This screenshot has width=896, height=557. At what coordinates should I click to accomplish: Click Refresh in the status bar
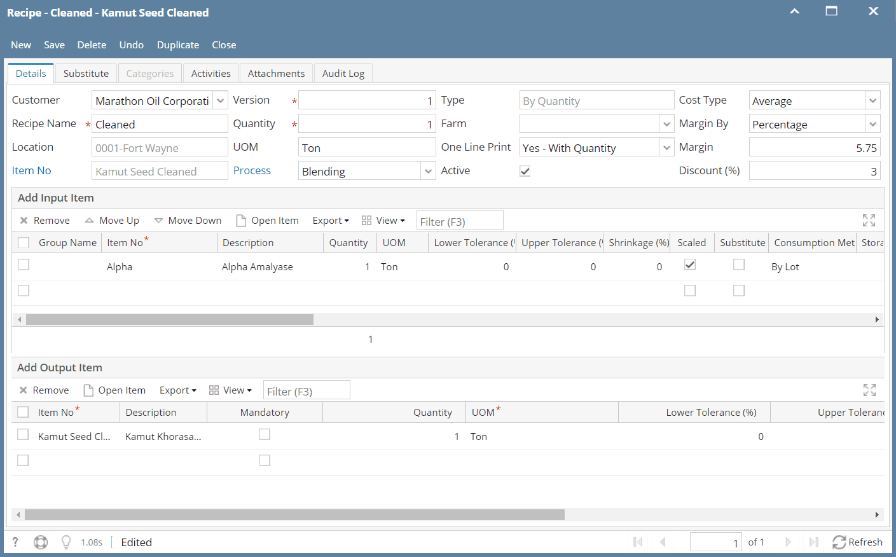point(857,542)
